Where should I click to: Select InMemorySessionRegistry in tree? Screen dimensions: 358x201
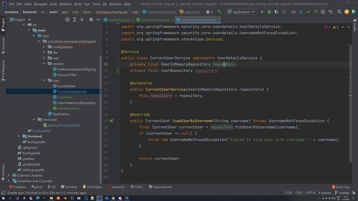pos(77,69)
